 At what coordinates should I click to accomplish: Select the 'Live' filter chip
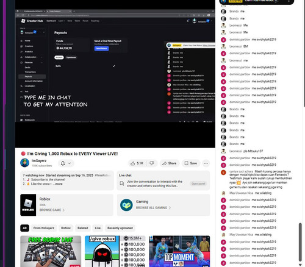[98, 228]
